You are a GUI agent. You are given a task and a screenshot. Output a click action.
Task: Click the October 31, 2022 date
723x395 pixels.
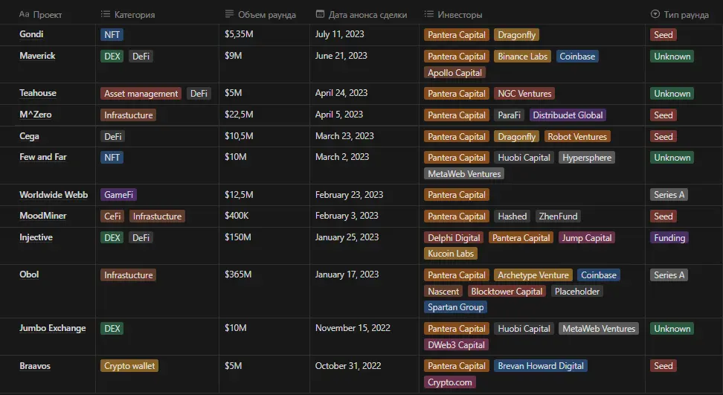click(348, 366)
